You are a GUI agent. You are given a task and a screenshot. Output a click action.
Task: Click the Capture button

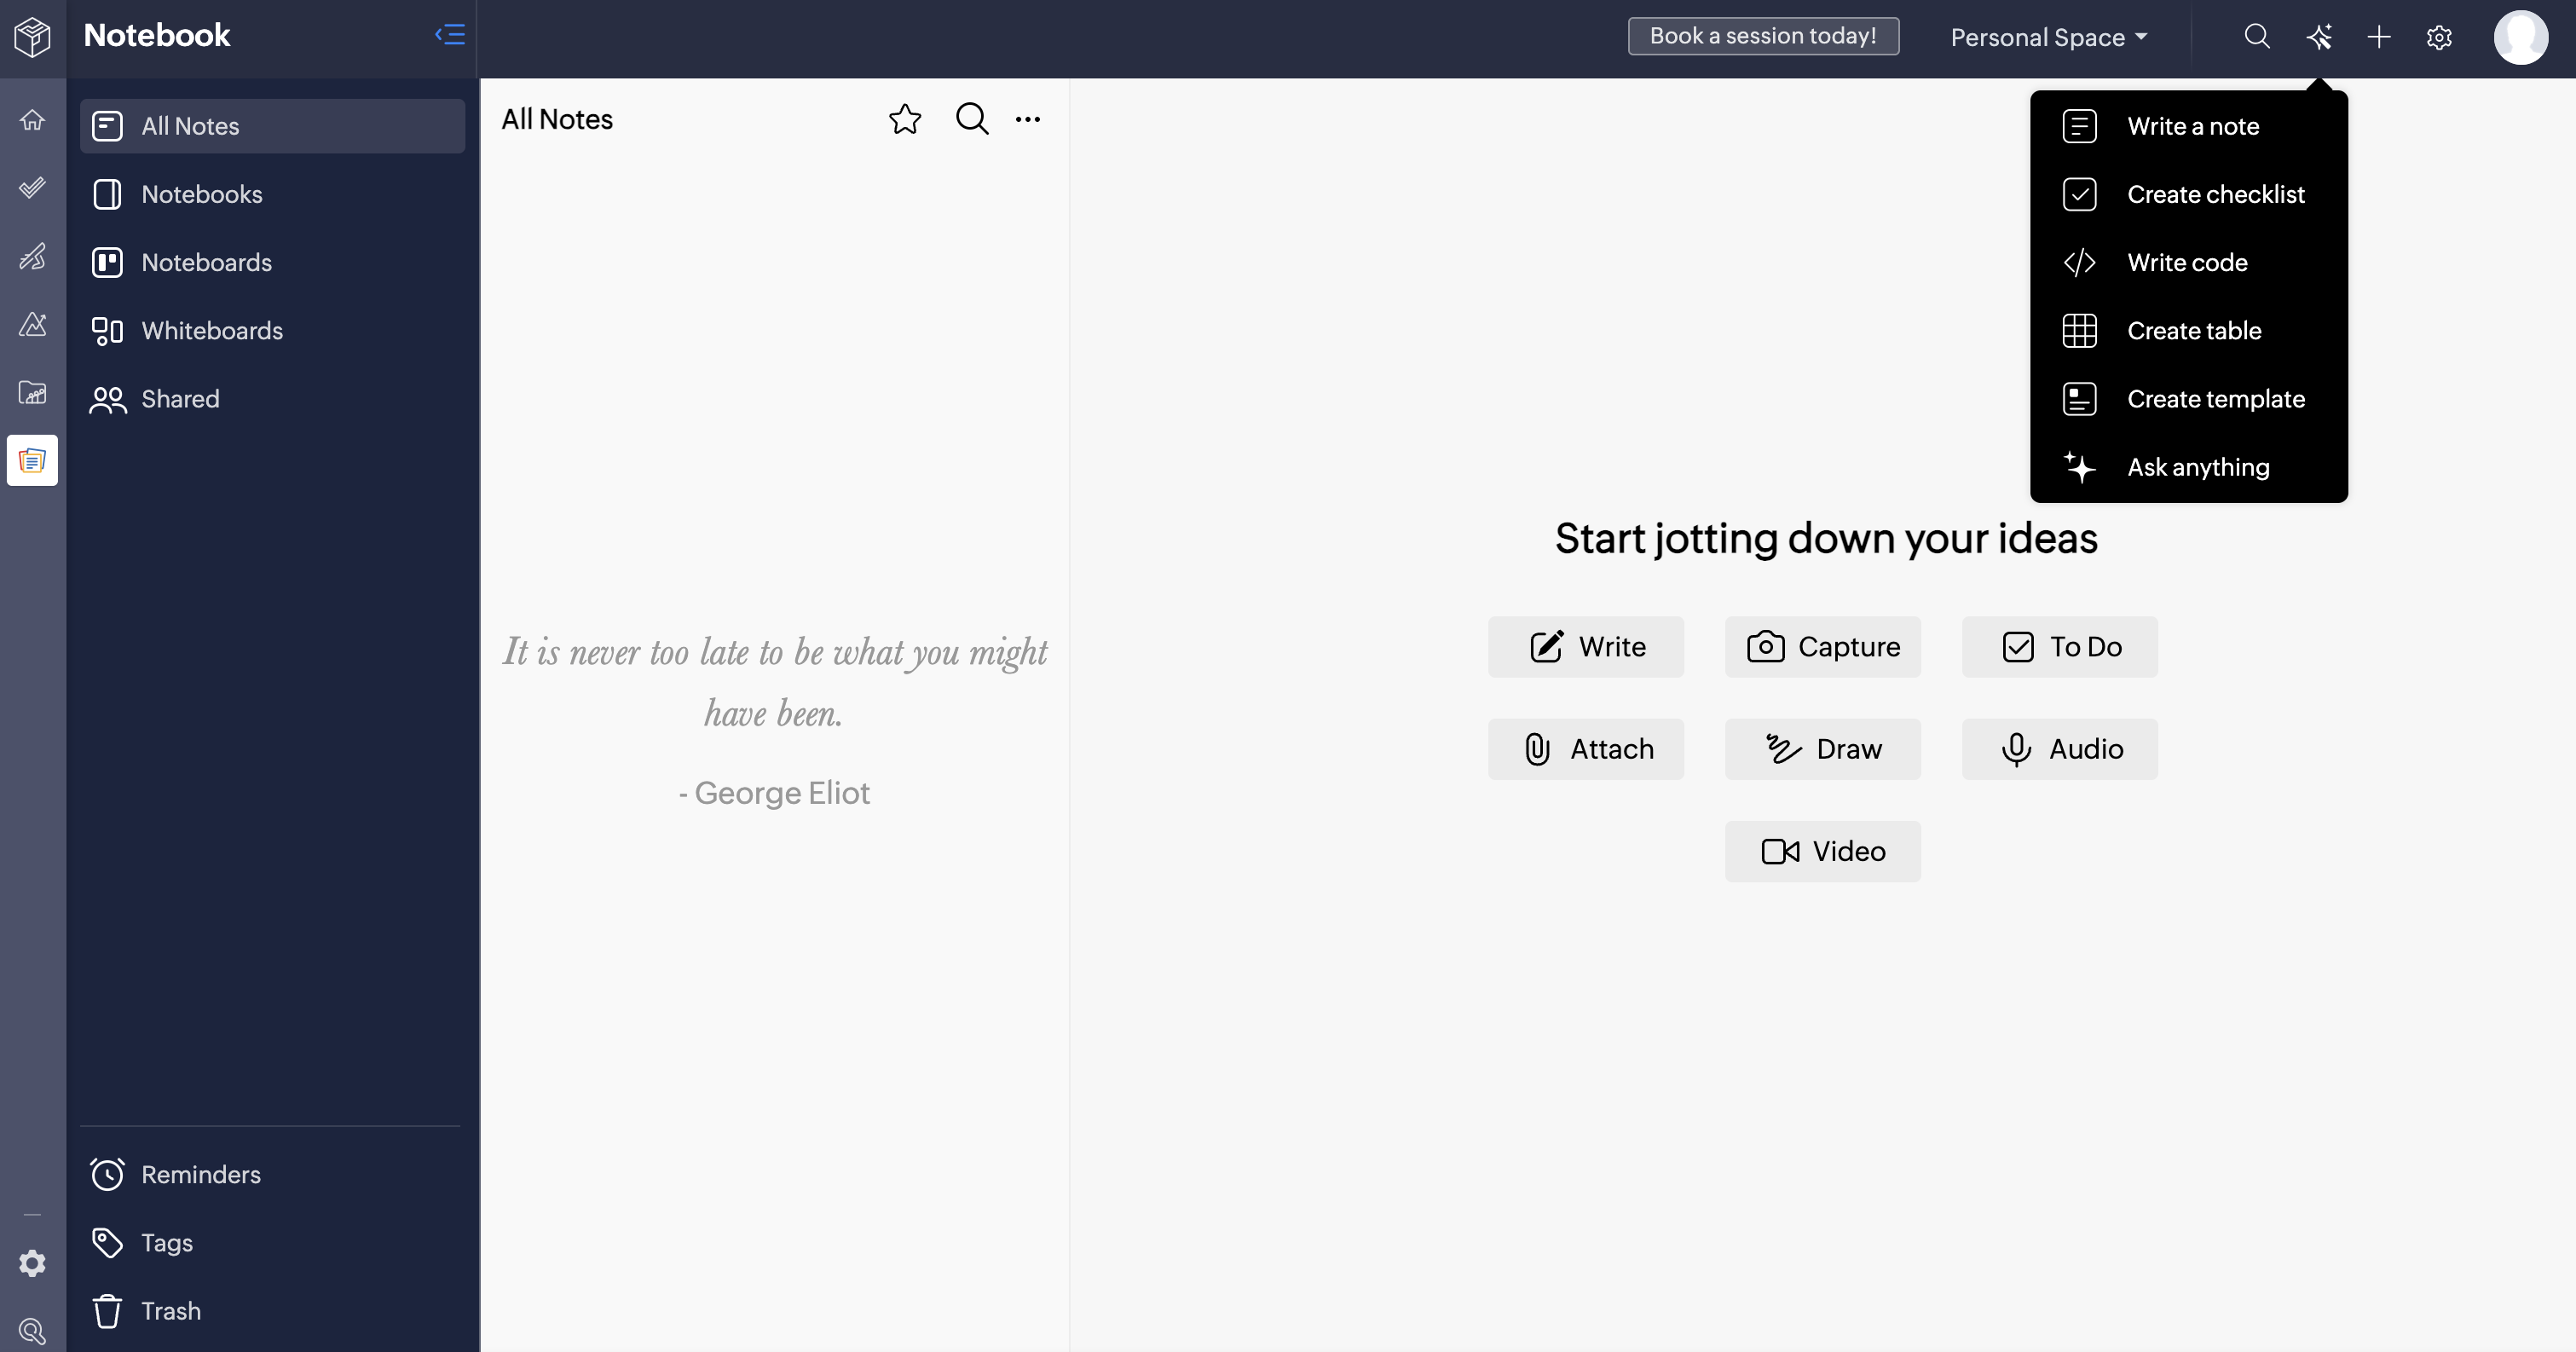coord(1822,647)
